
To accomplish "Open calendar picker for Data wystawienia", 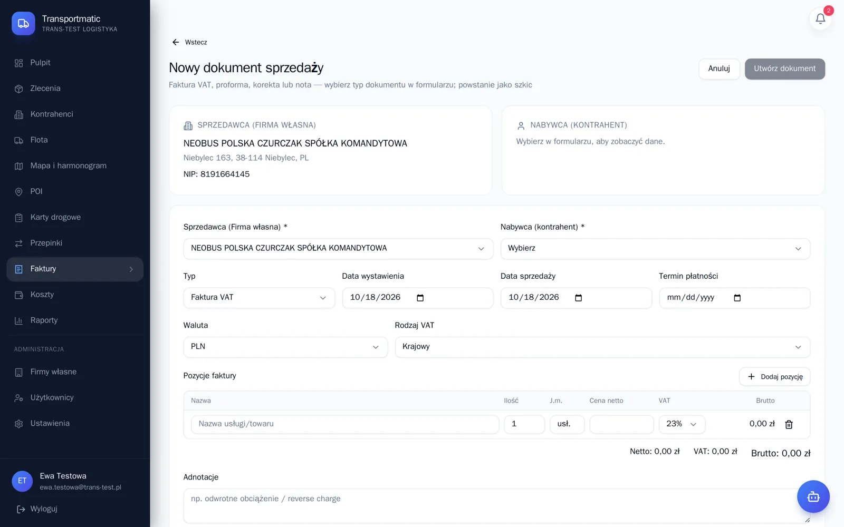I will pos(420,298).
